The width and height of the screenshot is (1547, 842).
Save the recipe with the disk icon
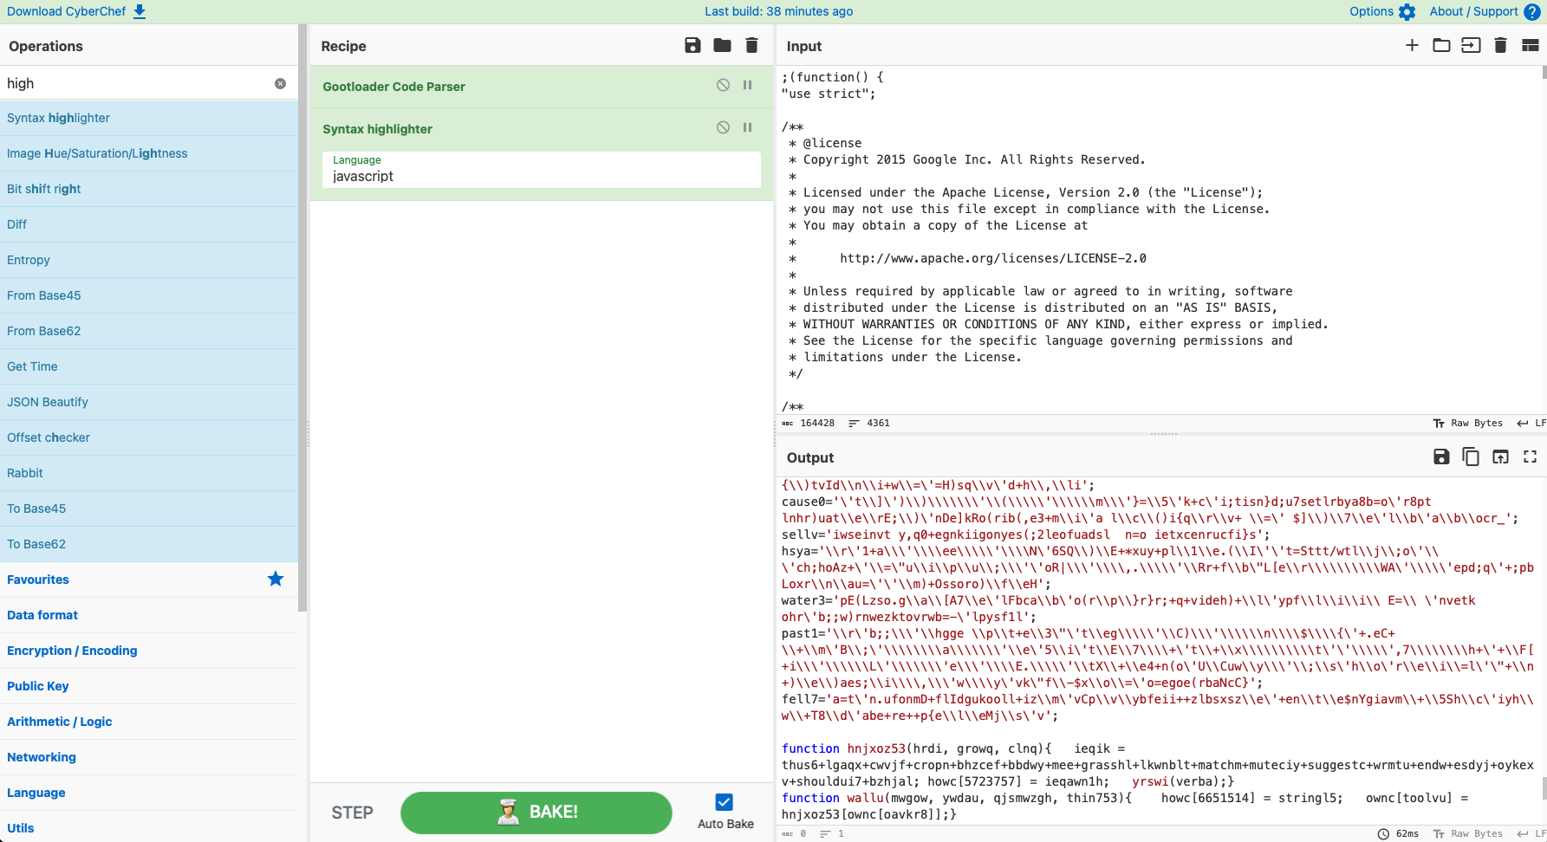[x=692, y=46]
